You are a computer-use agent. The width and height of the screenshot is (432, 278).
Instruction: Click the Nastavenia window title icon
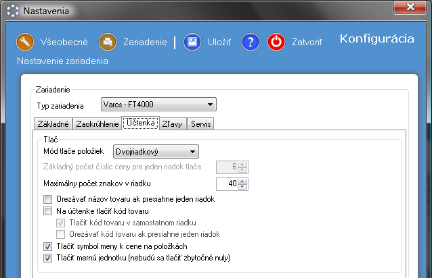tap(13, 11)
